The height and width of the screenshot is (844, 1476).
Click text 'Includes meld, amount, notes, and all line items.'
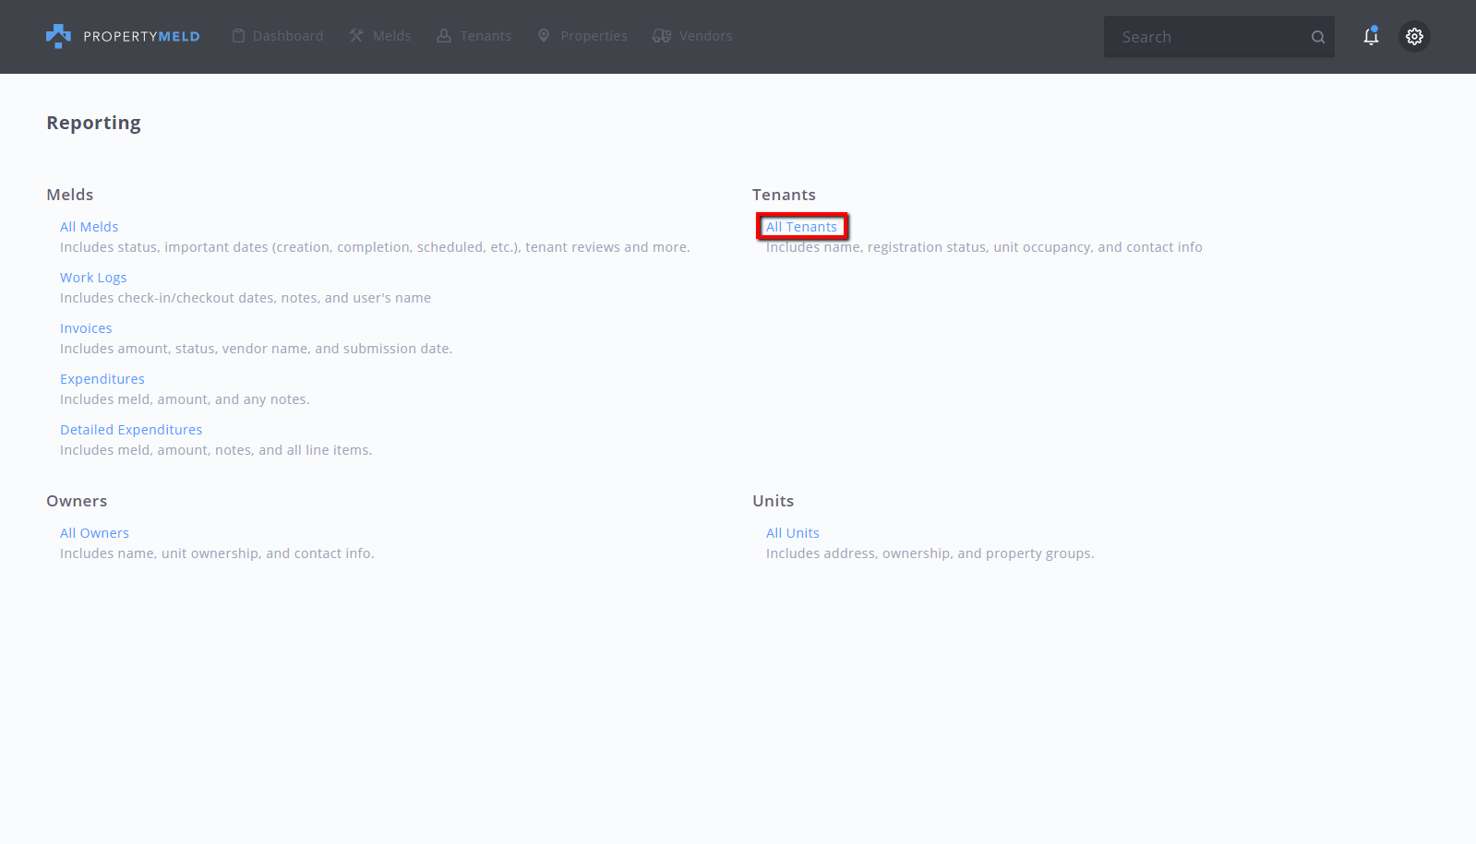tap(216, 450)
